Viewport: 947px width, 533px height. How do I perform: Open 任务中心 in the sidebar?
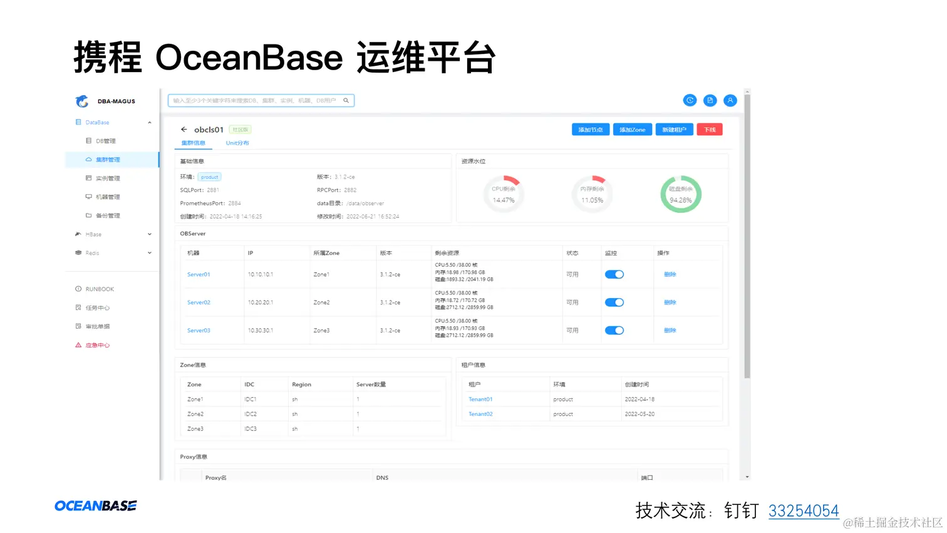pyautogui.click(x=98, y=308)
